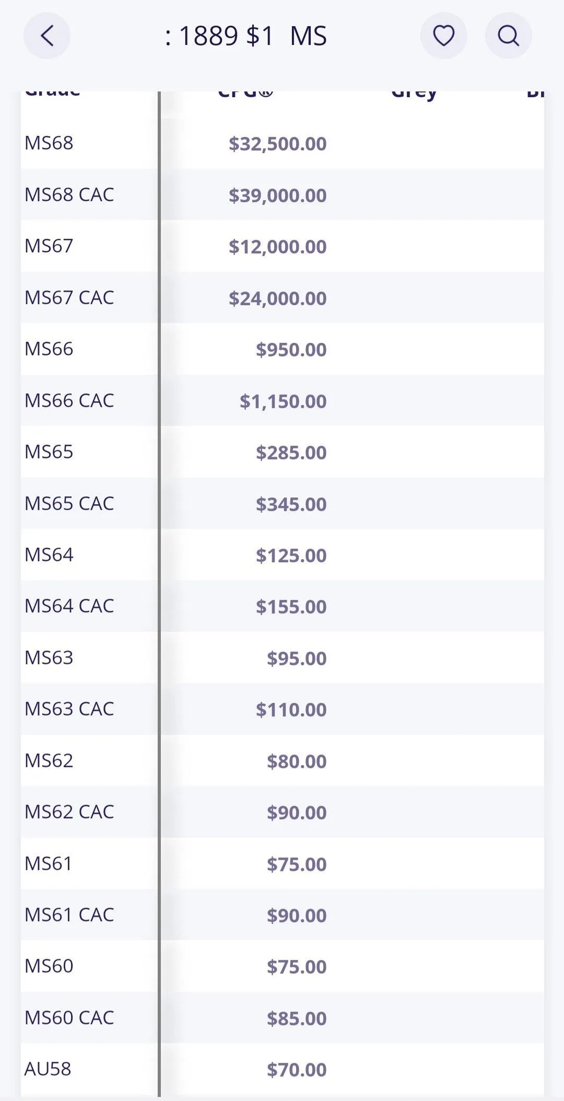The width and height of the screenshot is (564, 1101).
Task: Tap the AU58 grade label
Action: 48,1069
